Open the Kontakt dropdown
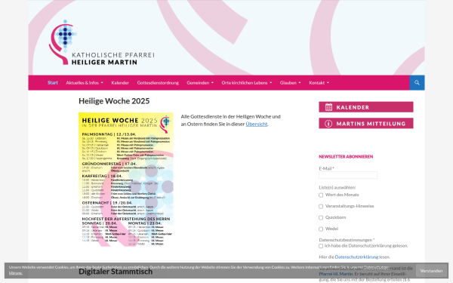This screenshot has height=283, width=453. pyautogui.click(x=319, y=83)
